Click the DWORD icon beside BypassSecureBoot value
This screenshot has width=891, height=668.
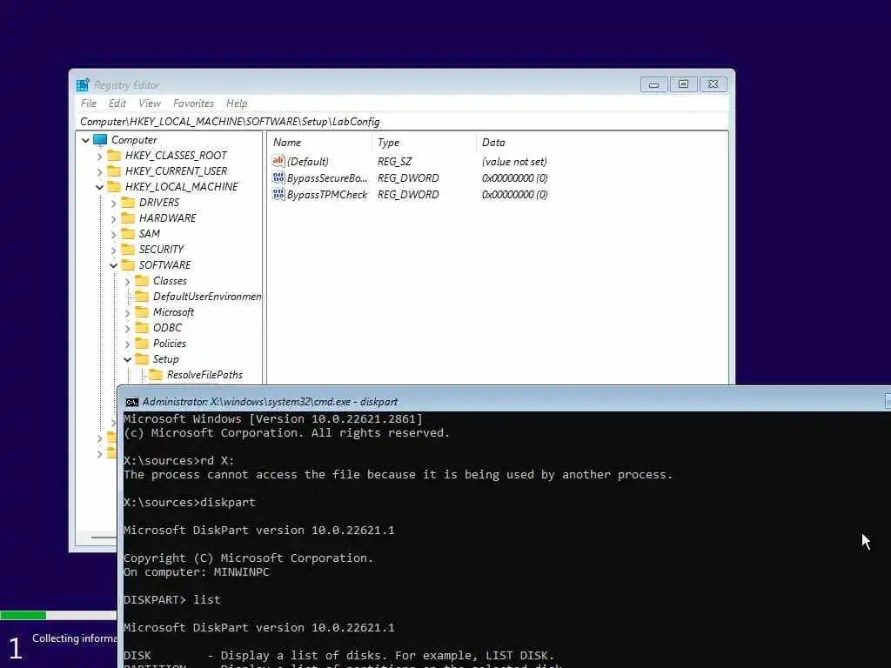pyautogui.click(x=278, y=177)
